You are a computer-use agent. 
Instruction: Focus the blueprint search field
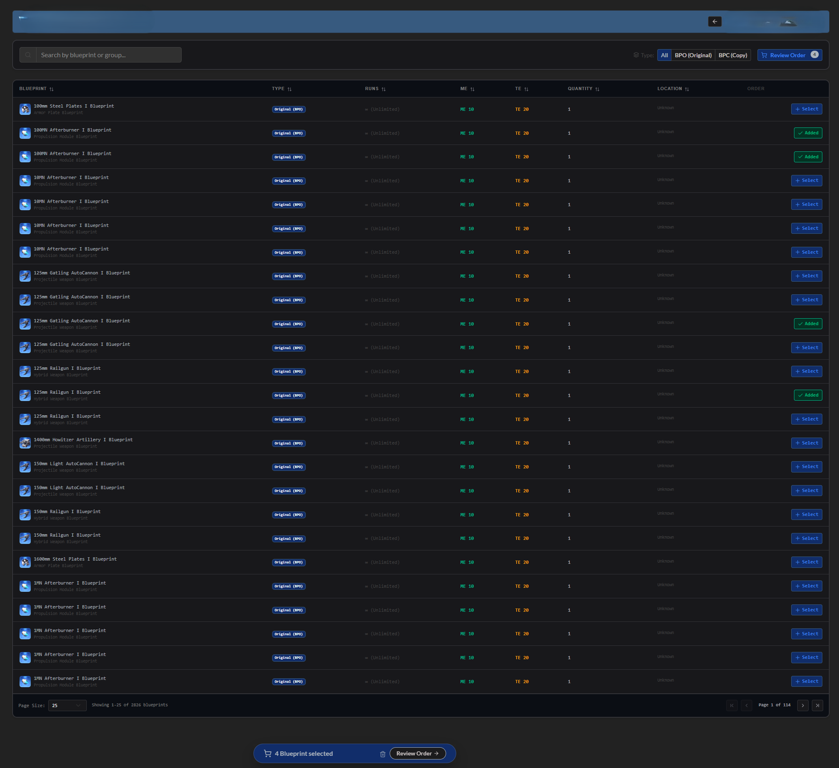(x=109, y=55)
